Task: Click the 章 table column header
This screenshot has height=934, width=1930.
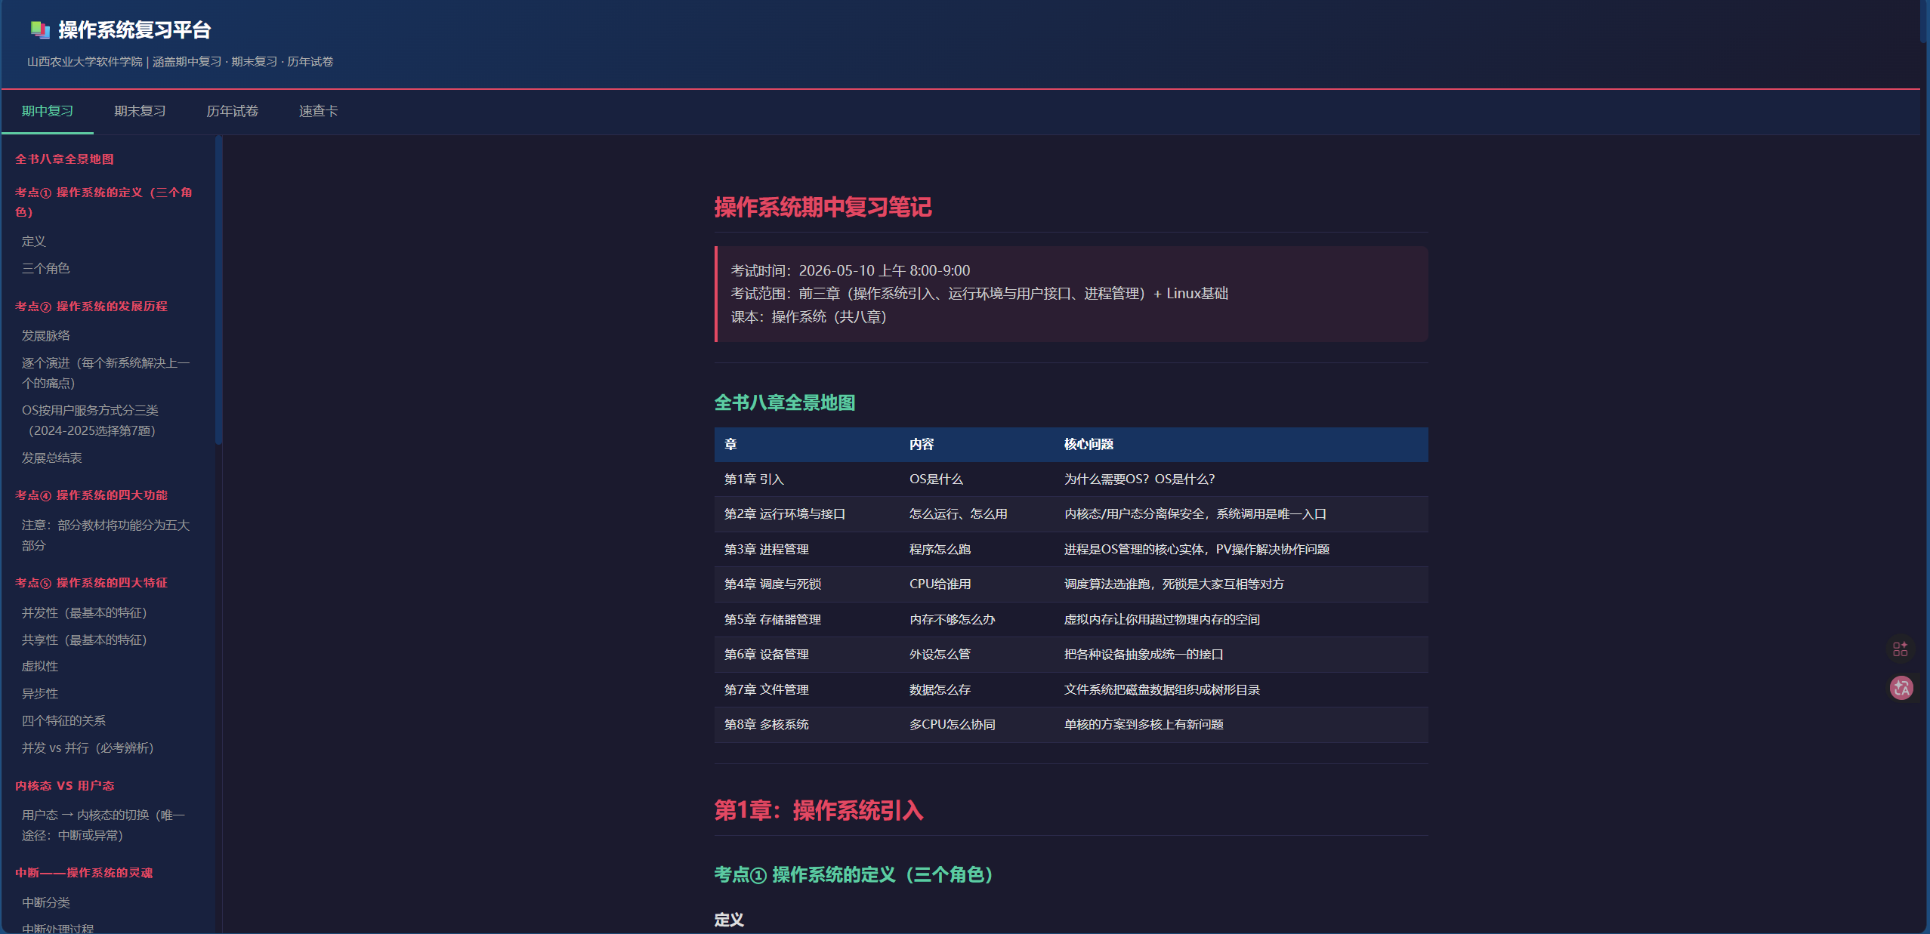Action: (730, 445)
